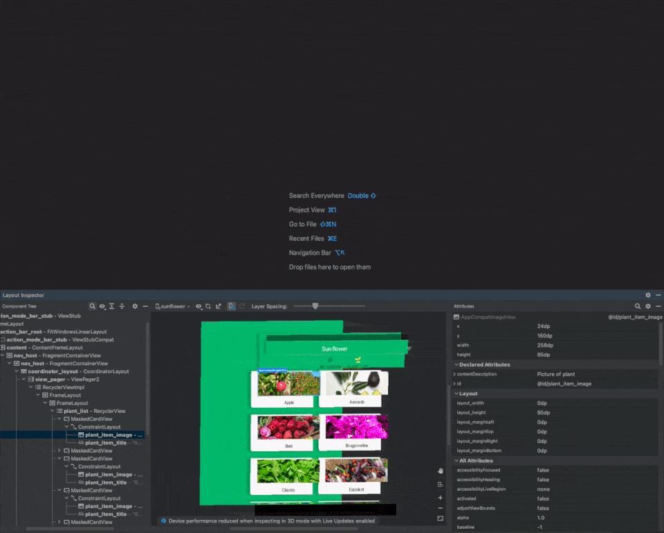The height and width of the screenshot is (533, 664).
Task: Select the Pan tool beside the layout canvas
Action: [x=441, y=471]
